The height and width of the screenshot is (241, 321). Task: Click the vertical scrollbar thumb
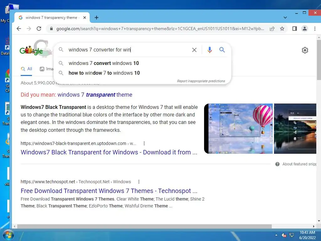click(x=319, y=60)
